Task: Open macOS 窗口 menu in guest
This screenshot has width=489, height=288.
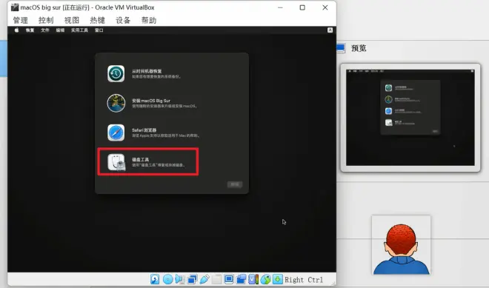Action: point(99,30)
